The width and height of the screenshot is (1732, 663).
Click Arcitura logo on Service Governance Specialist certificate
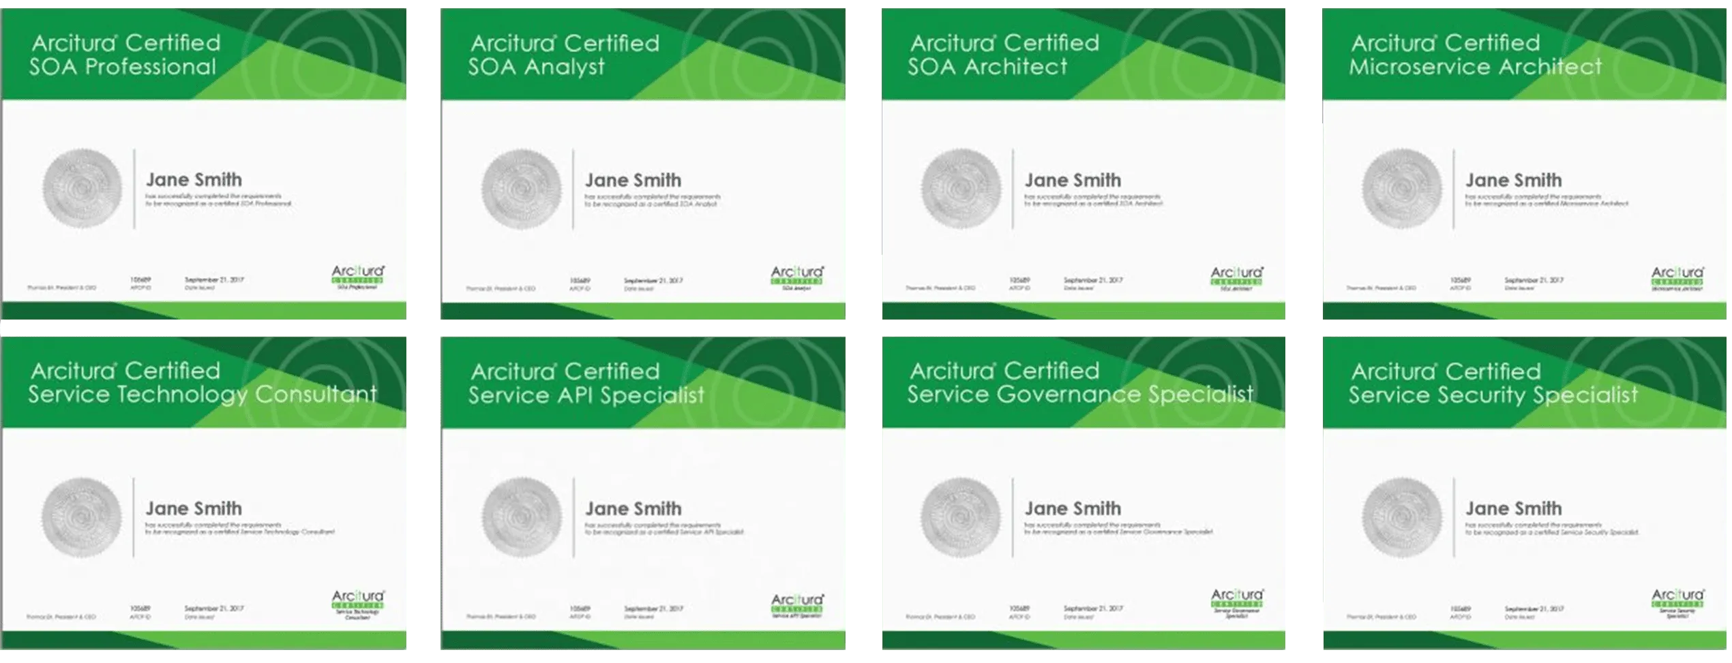tap(1237, 602)
